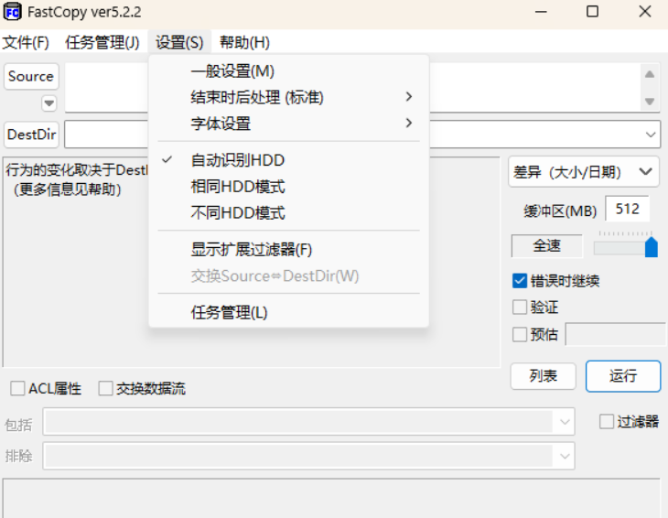Open the Source history dropdown arrow
Image resolution: width=668 pixels, height=518 pixels.
click(49, 103)
